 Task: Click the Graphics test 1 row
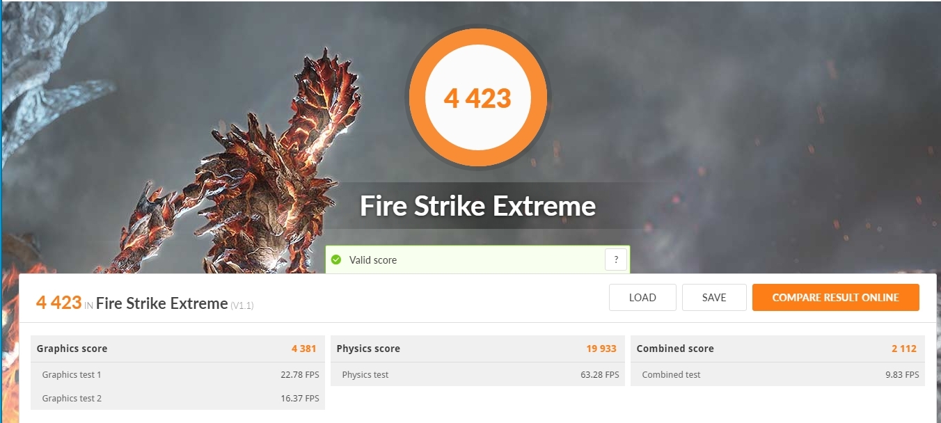click(x=177, y=374)
